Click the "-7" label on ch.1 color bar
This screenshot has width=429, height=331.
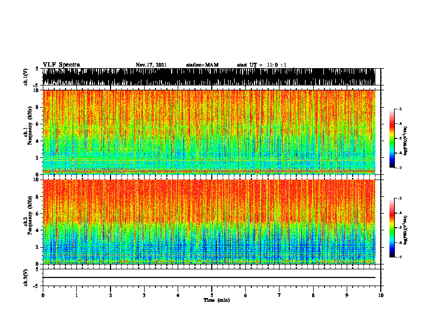400,168
